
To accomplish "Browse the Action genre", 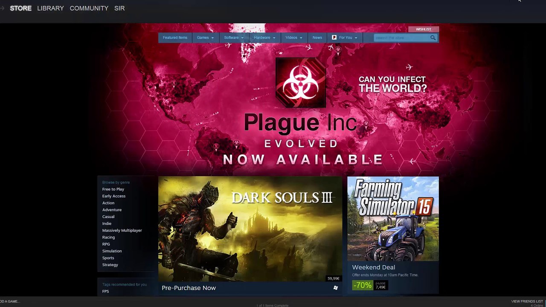I will tap(108, 203).
